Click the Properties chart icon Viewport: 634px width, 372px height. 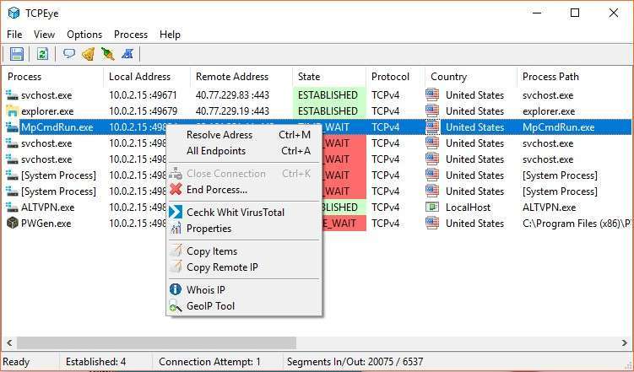pyautogui.click(x=176, y=229)
